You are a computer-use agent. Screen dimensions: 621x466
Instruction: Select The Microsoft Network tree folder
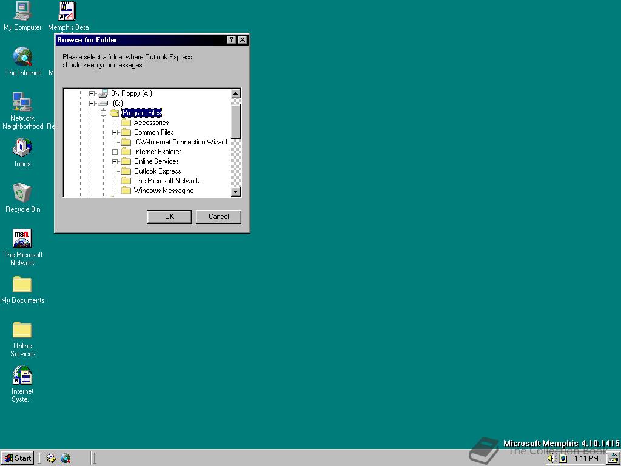167,181
